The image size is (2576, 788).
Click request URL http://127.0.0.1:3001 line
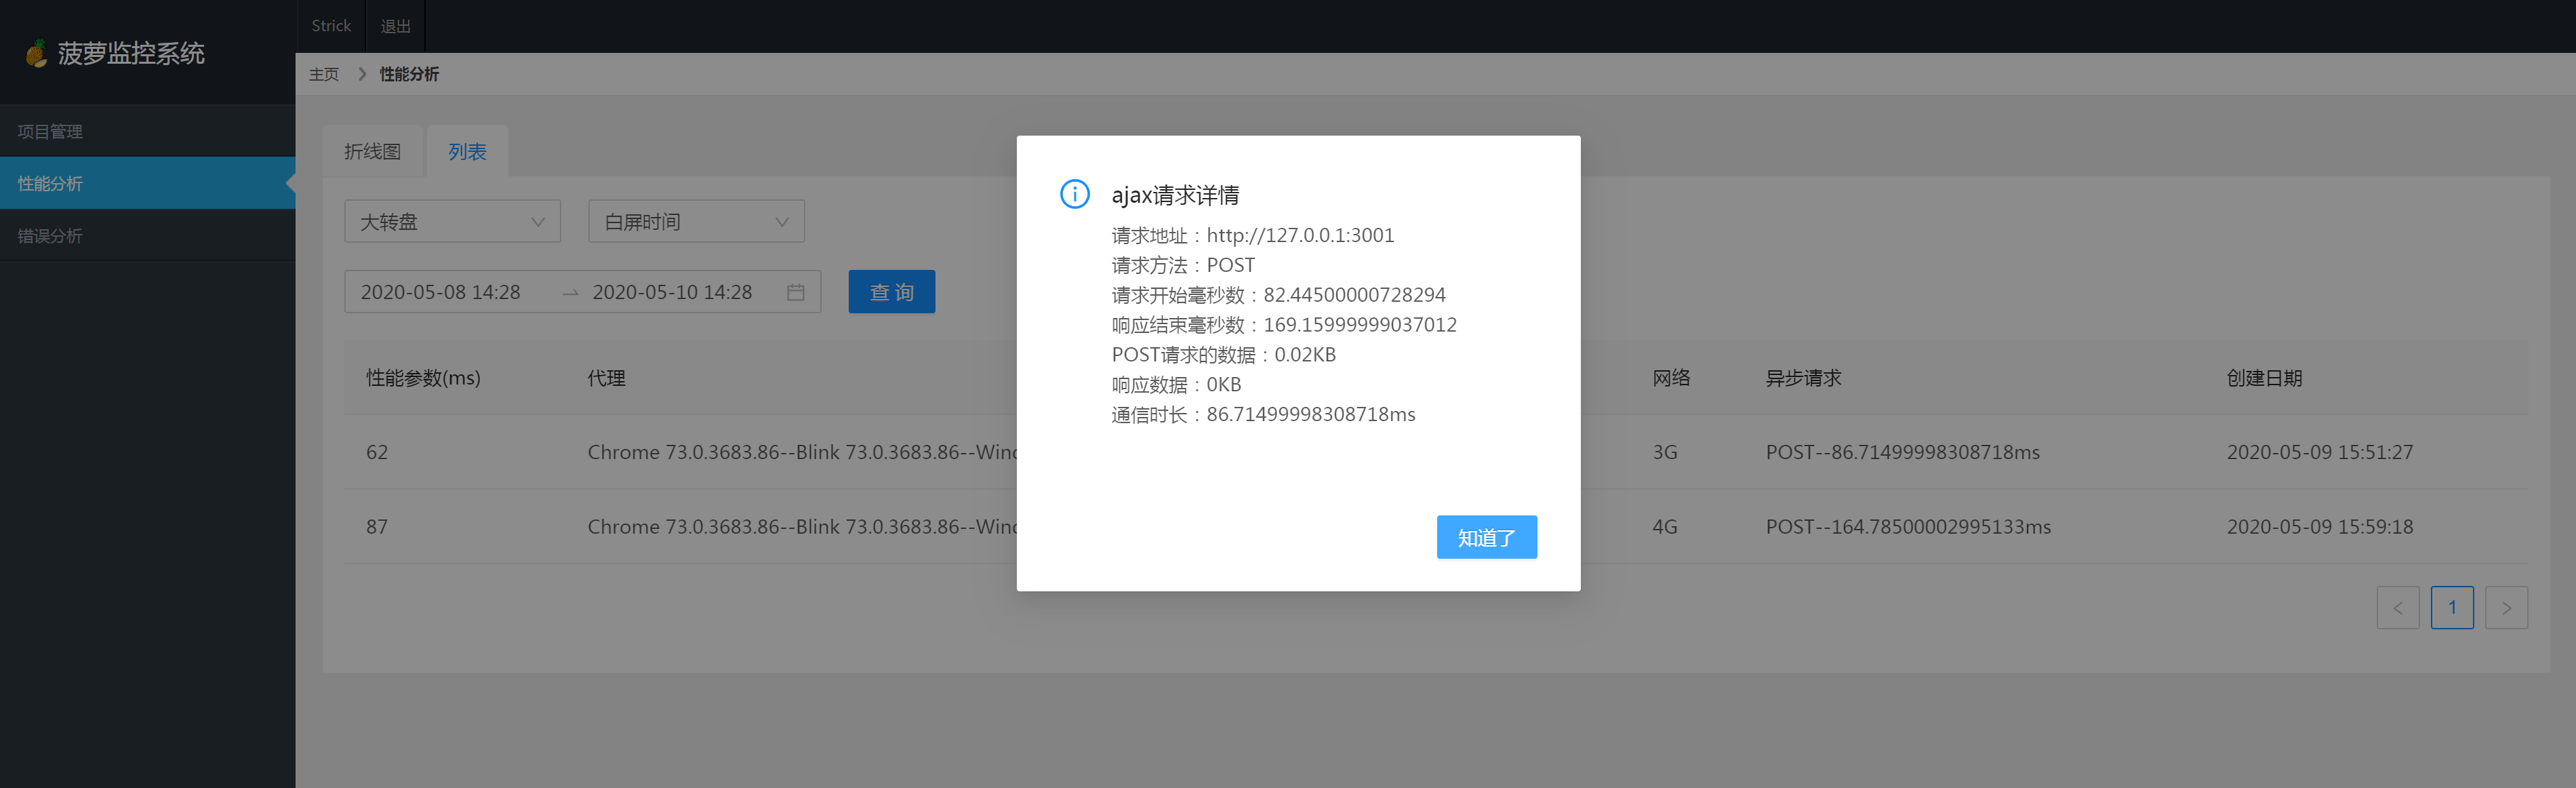[x=1252, y=235]
